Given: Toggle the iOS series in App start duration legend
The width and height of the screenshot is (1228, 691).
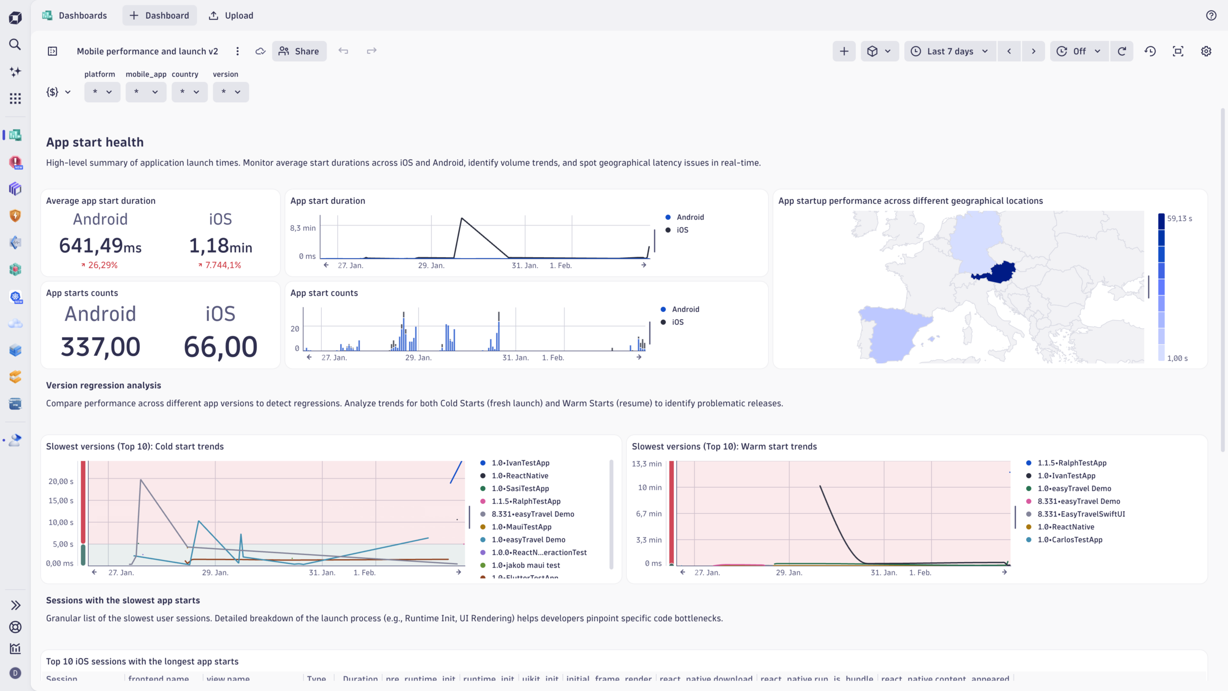Looking at the screenshot, I should (682, 230).
